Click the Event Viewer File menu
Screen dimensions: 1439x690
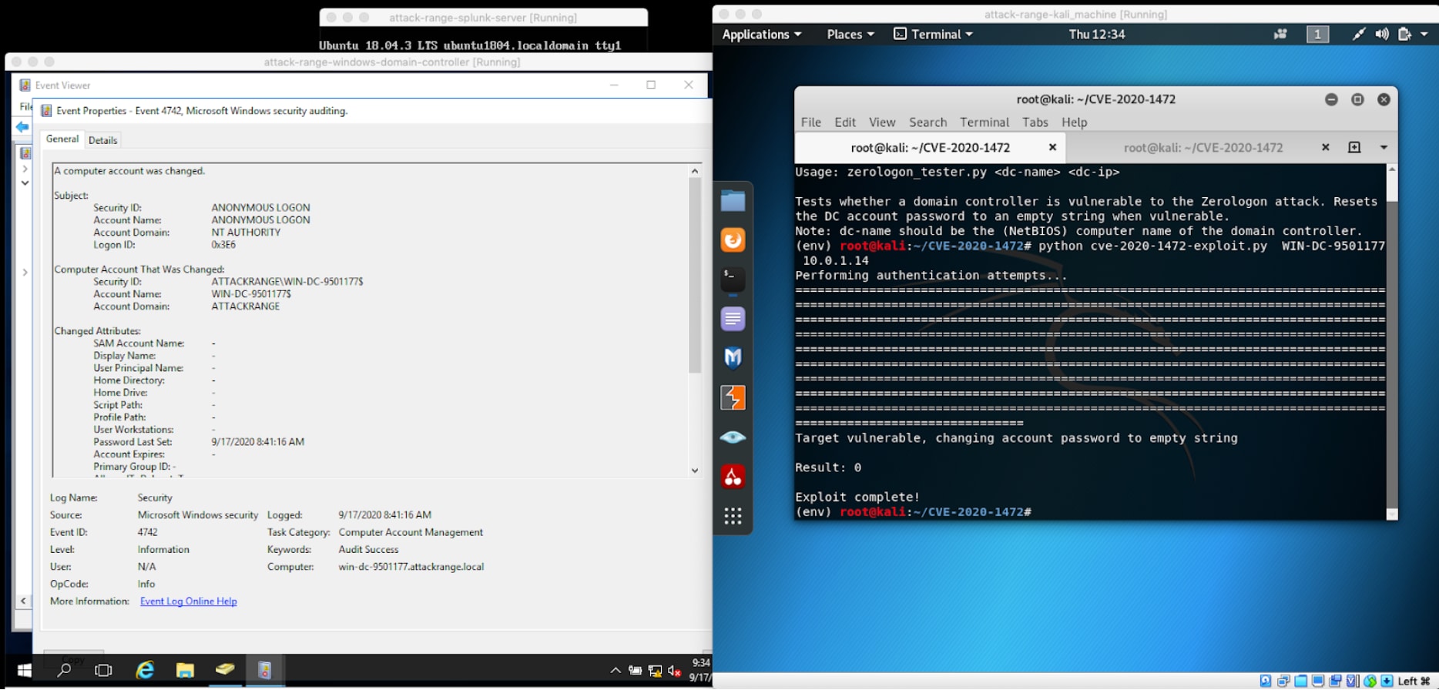click(25, 106)
